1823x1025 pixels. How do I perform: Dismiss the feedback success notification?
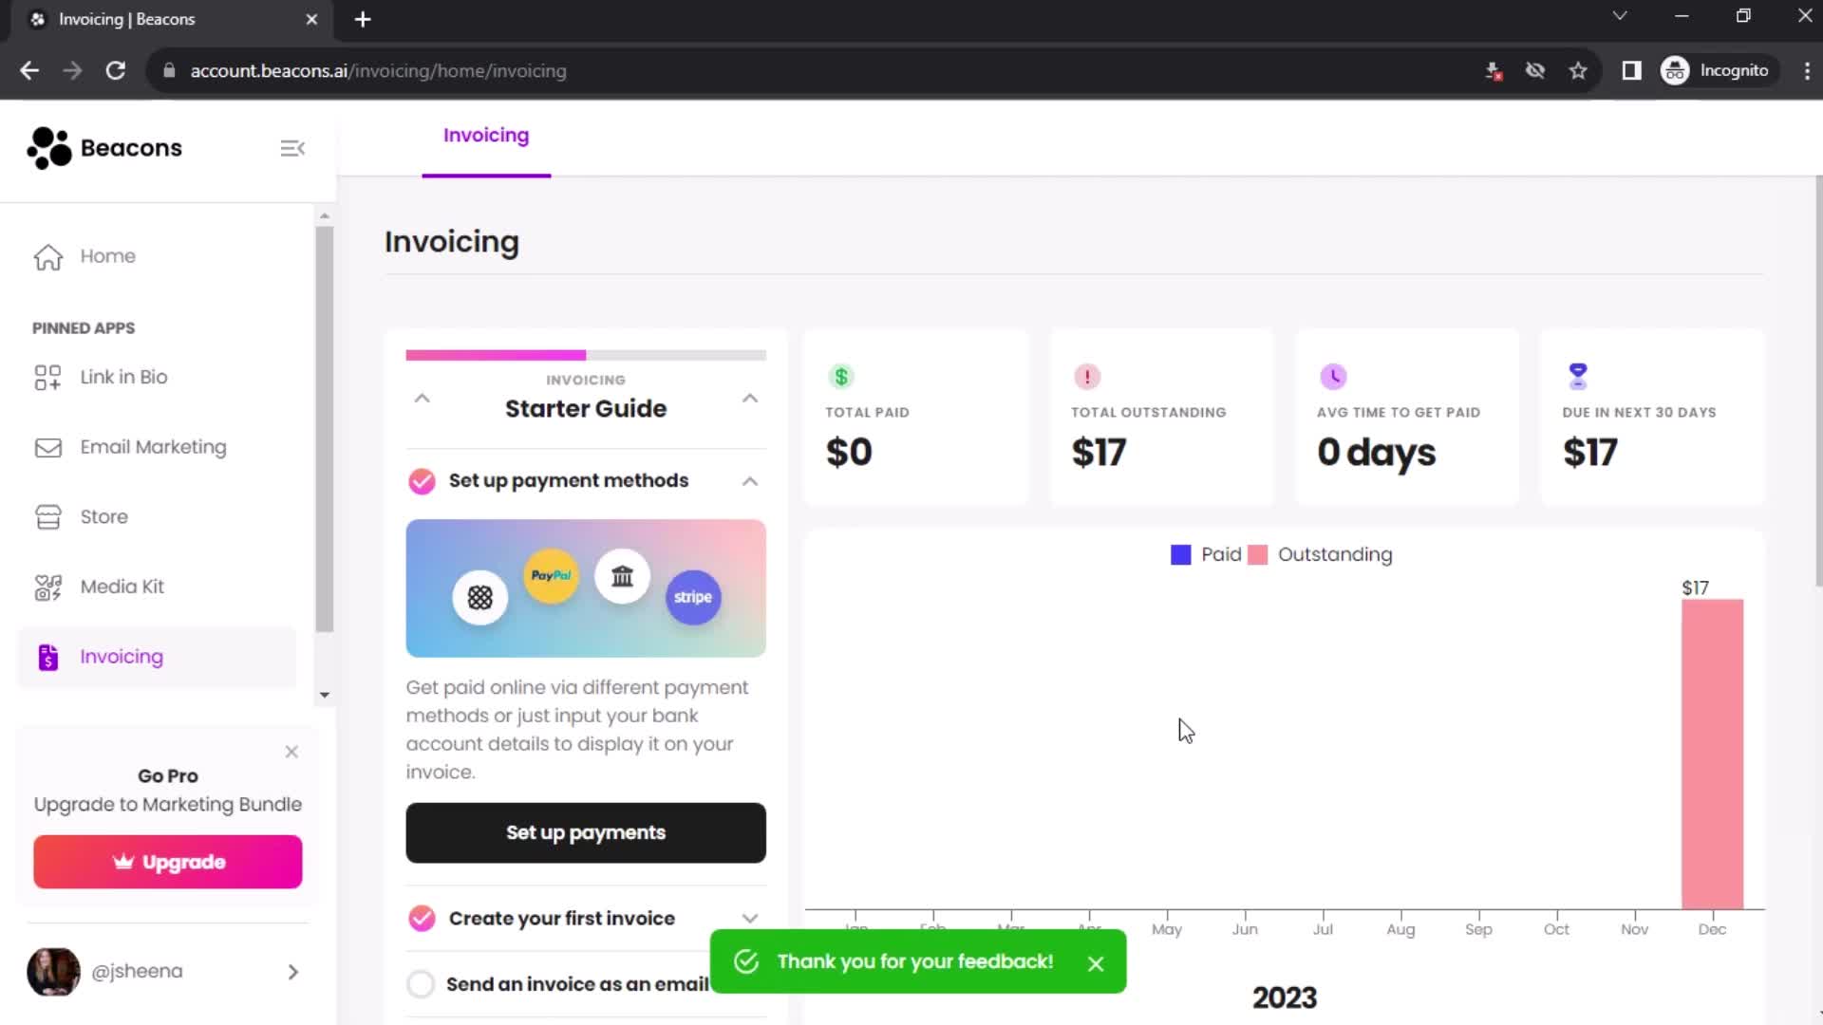(x=1097, y=962)
